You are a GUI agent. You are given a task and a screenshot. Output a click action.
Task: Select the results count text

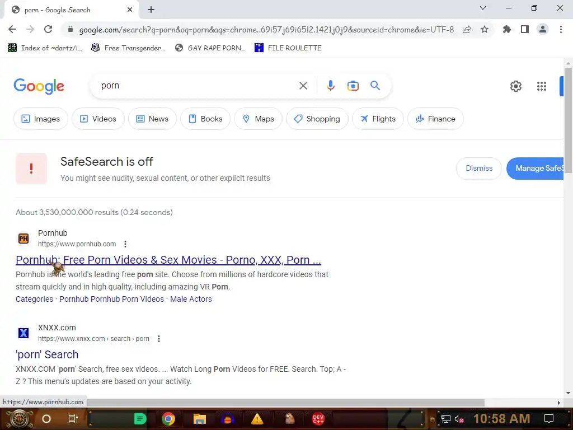pyautogui.click(x=94, y=212)
